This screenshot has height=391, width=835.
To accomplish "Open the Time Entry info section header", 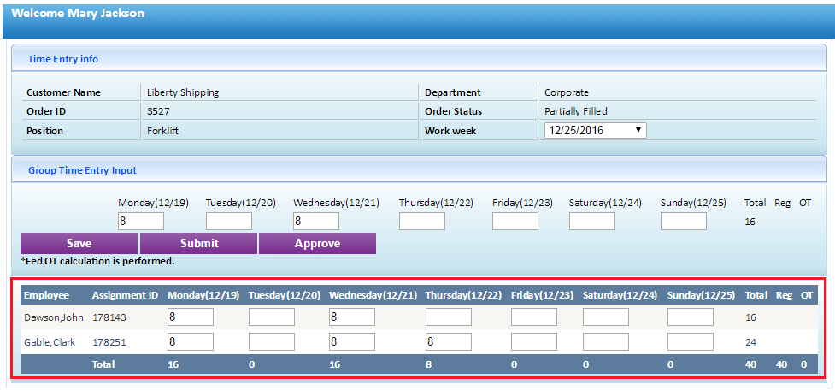I will point(419,59).
